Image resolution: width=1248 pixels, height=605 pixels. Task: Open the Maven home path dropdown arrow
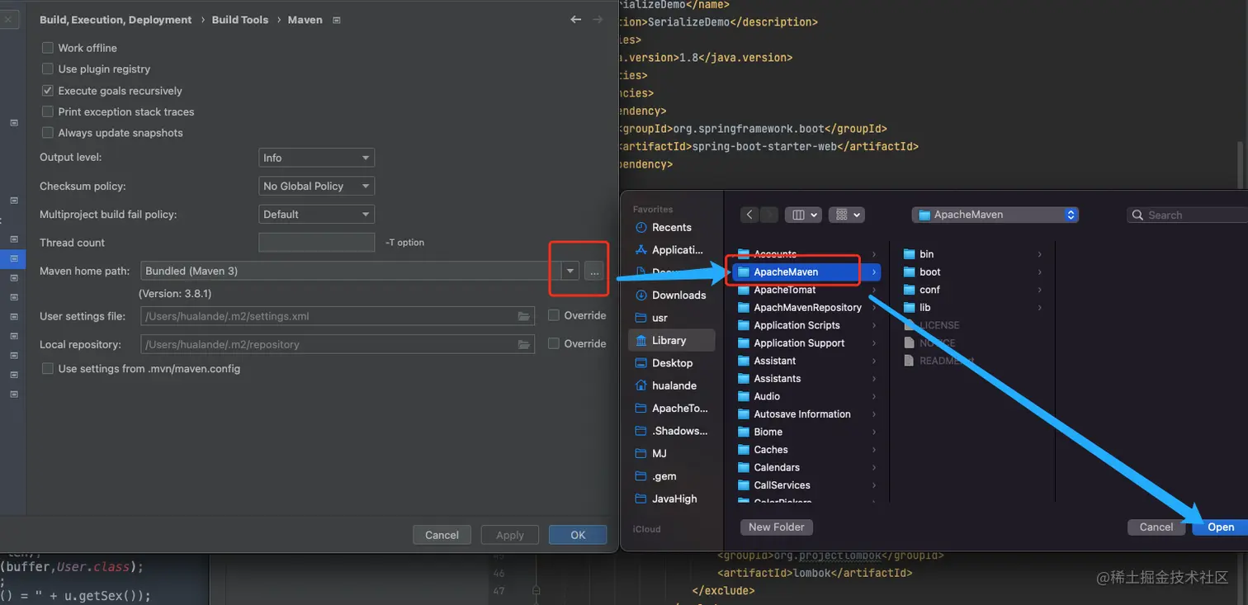coord(570,271)
